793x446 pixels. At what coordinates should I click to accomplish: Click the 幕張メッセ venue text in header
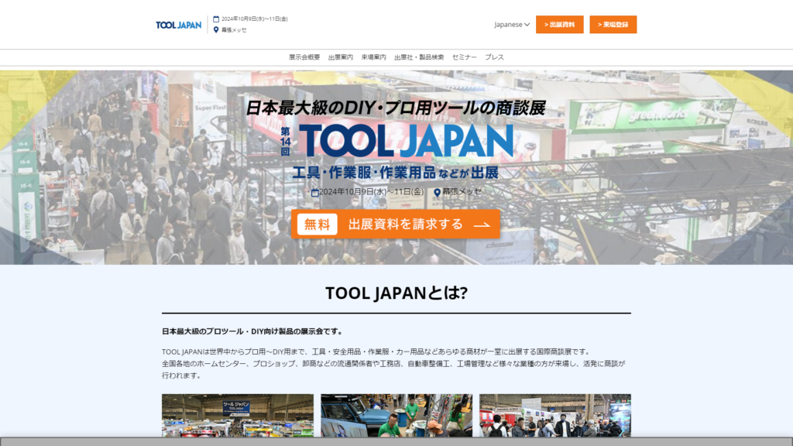point(234,30)
